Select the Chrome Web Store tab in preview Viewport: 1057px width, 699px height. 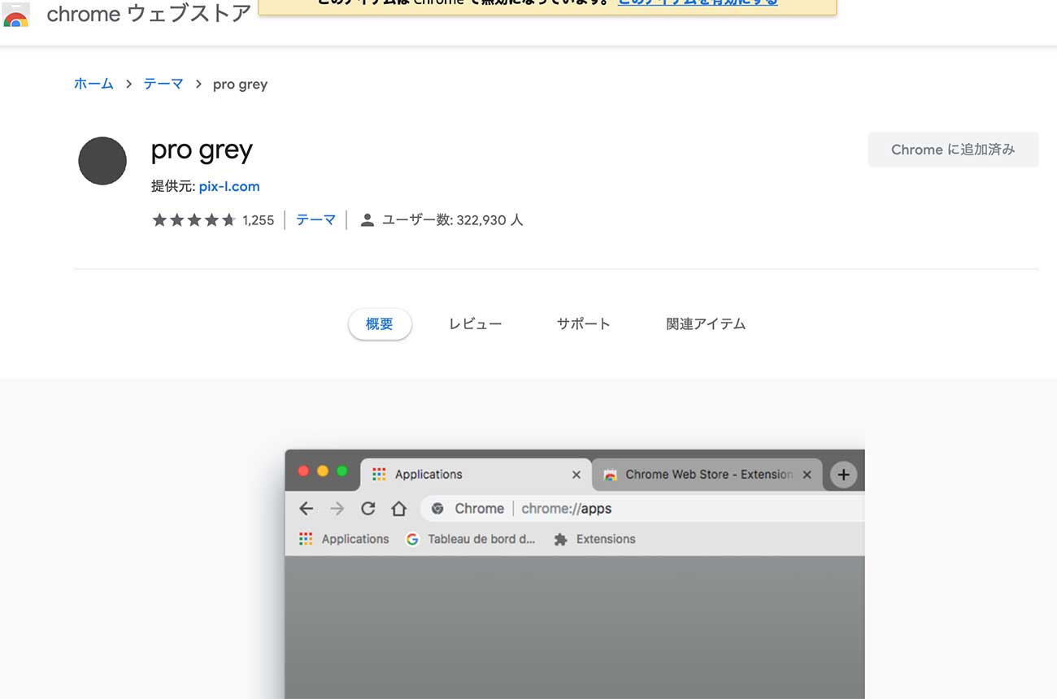click(707, 475)
